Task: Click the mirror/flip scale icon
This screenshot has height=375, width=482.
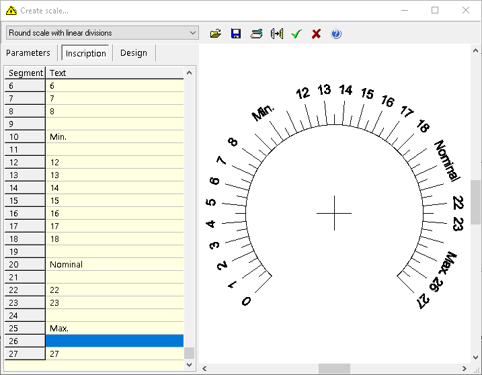Action: (x=276, y=34)
